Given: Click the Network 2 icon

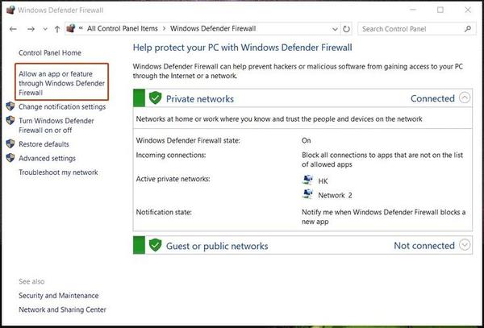Looking at the screenshot, I should [307, 194].
